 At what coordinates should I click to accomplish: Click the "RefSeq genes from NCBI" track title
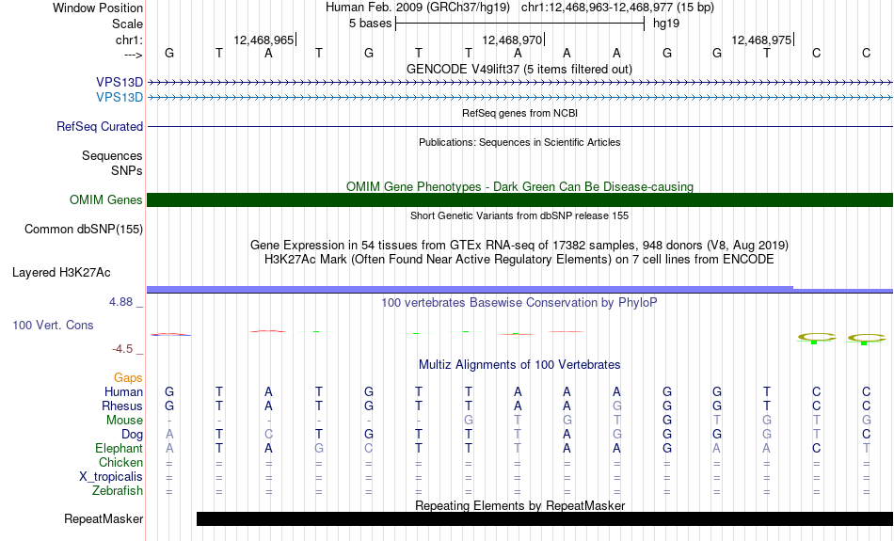519,113
